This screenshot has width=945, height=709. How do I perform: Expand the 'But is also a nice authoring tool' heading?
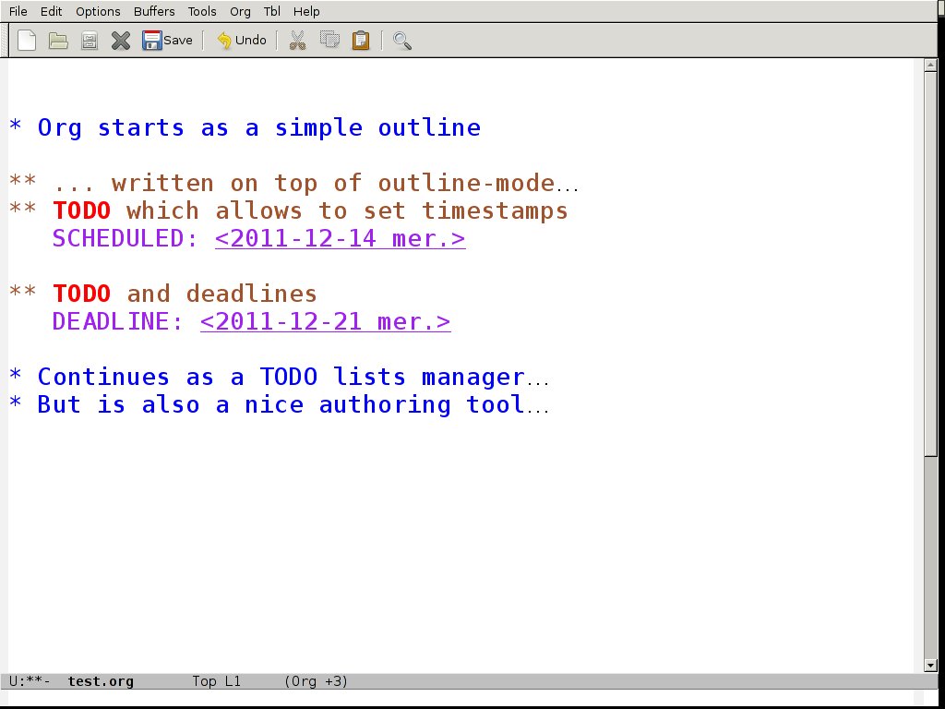click(281, 404)
